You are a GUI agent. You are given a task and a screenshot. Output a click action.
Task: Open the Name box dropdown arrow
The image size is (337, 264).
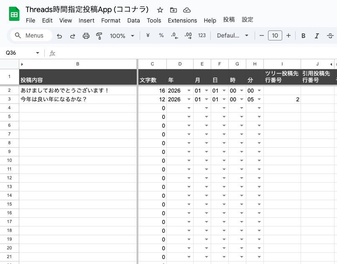click(38, 53)
